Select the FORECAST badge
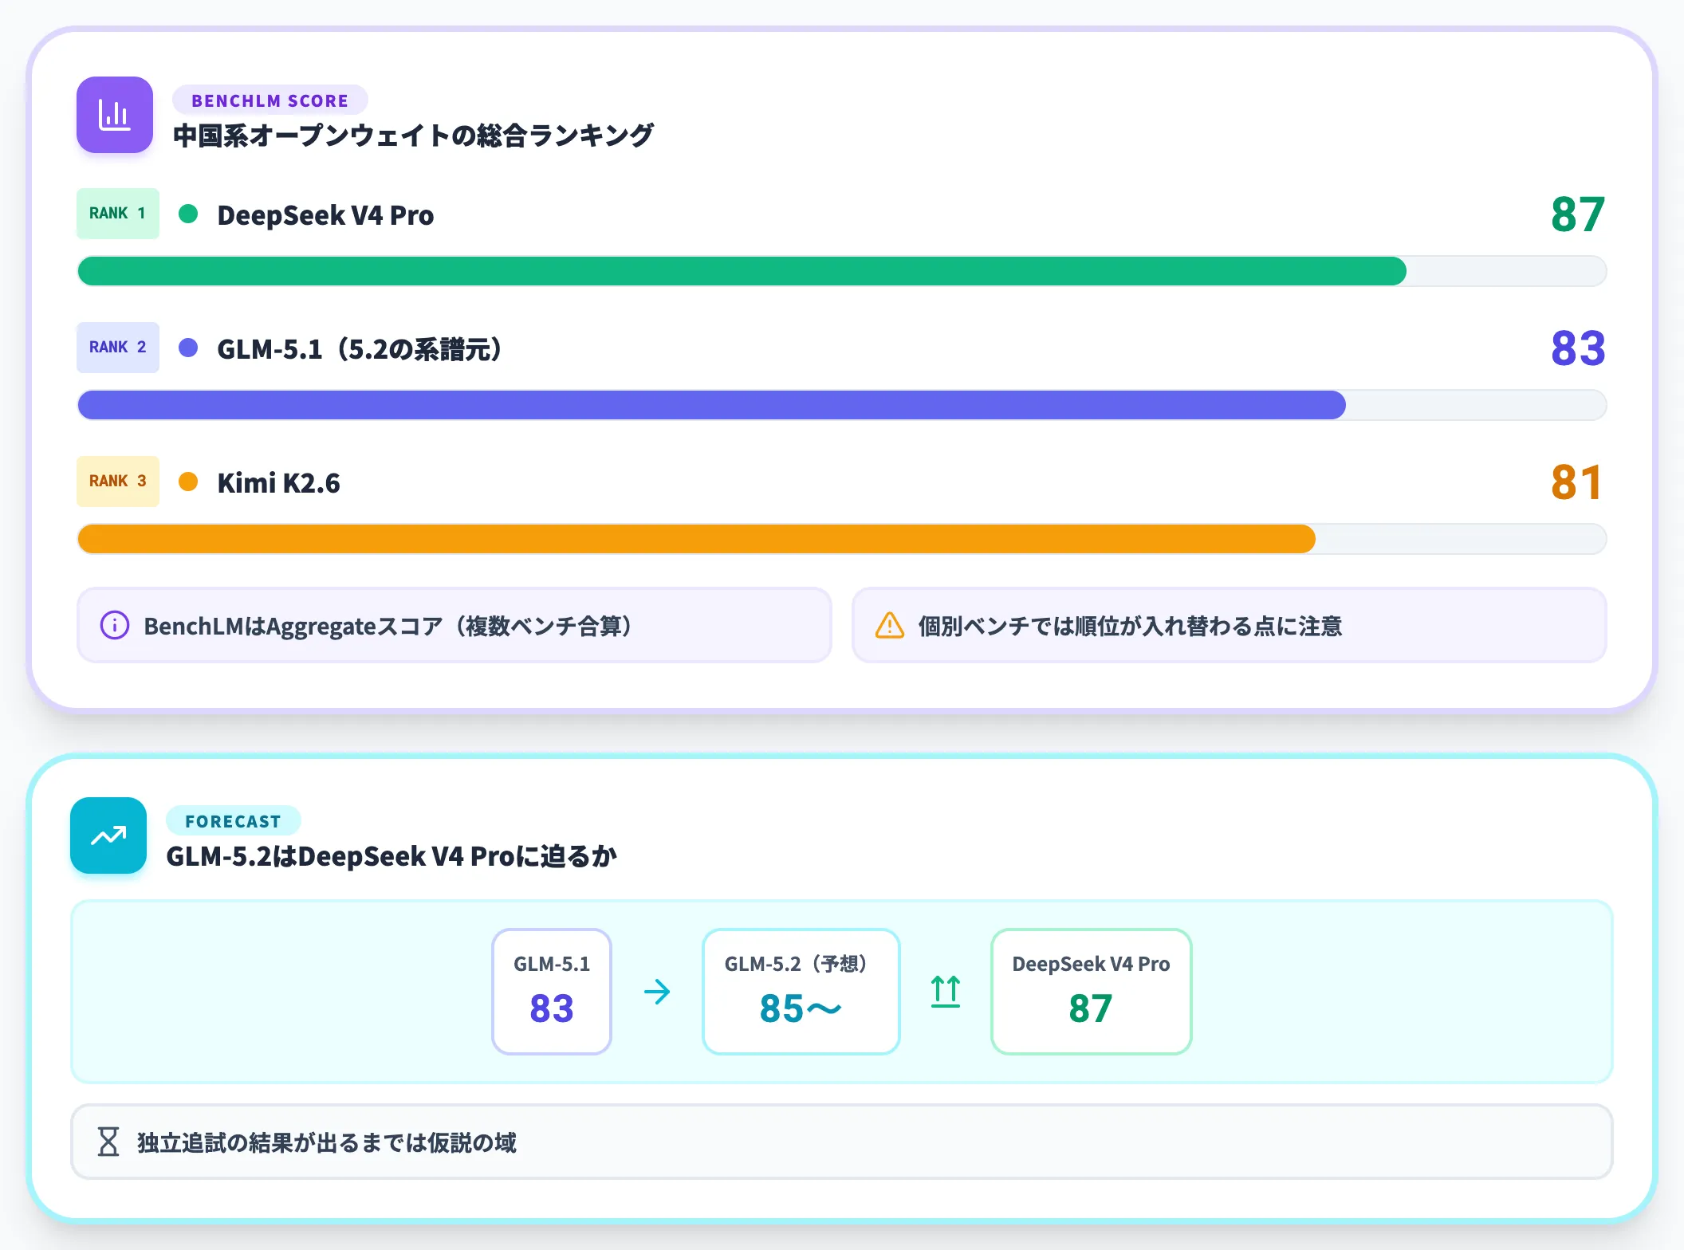This screenshot has width=1684, height=1250. coord(233,821)
